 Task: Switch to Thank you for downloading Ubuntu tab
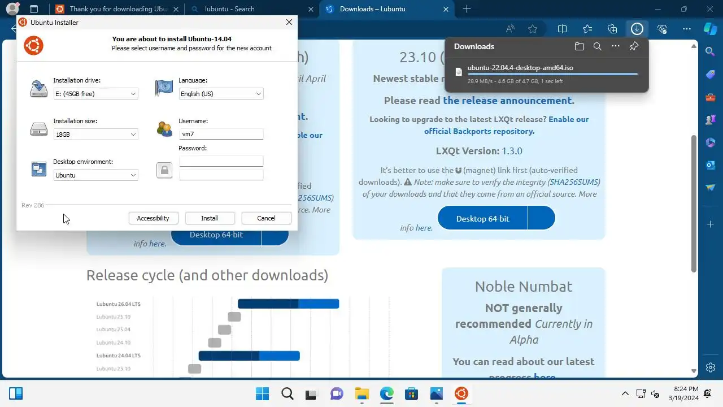point(117,9)
